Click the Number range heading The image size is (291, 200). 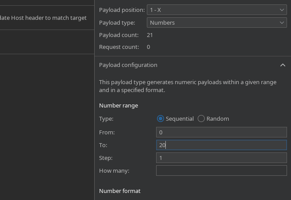(x=119, y=105)
